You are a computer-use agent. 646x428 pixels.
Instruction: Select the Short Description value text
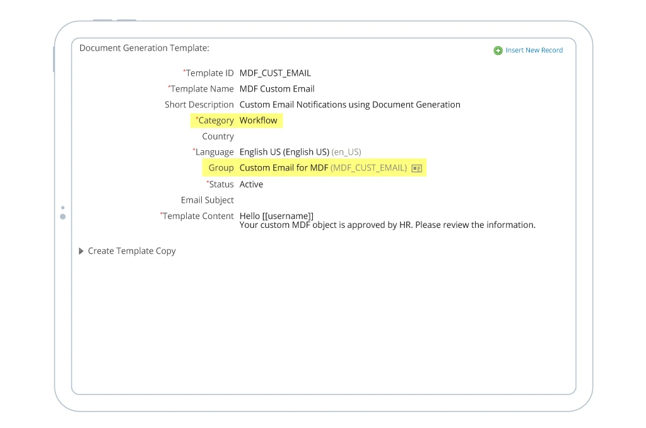[x=349, y=104]
